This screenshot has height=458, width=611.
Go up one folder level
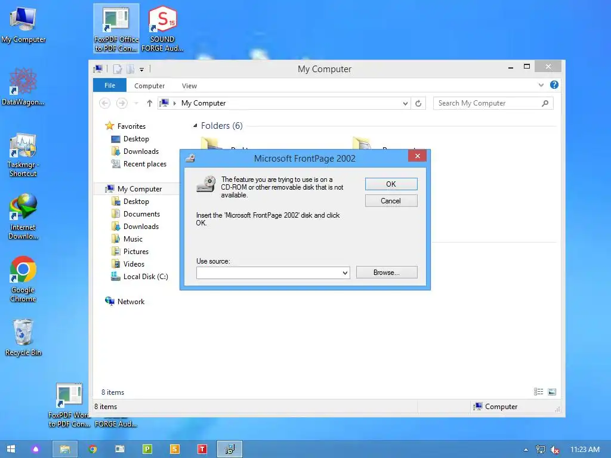click(149, 103)
